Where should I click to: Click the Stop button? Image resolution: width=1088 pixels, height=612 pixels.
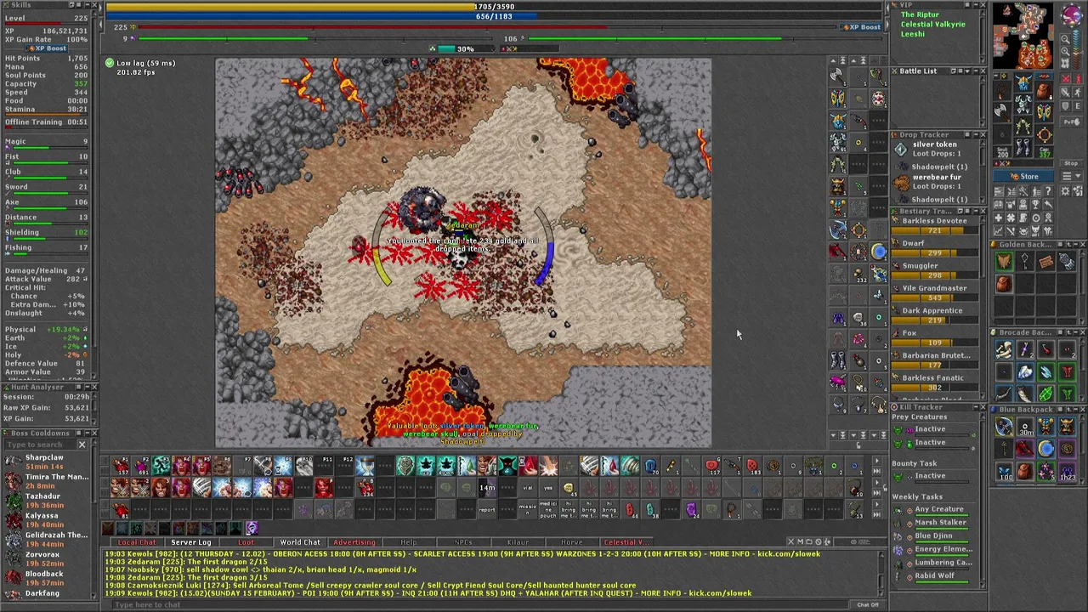coord(1071,163)
